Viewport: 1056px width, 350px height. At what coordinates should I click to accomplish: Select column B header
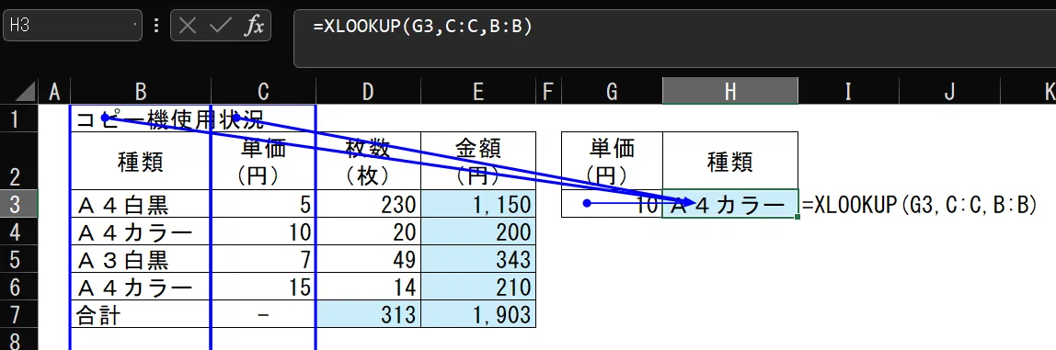click(x=141, y=92)
